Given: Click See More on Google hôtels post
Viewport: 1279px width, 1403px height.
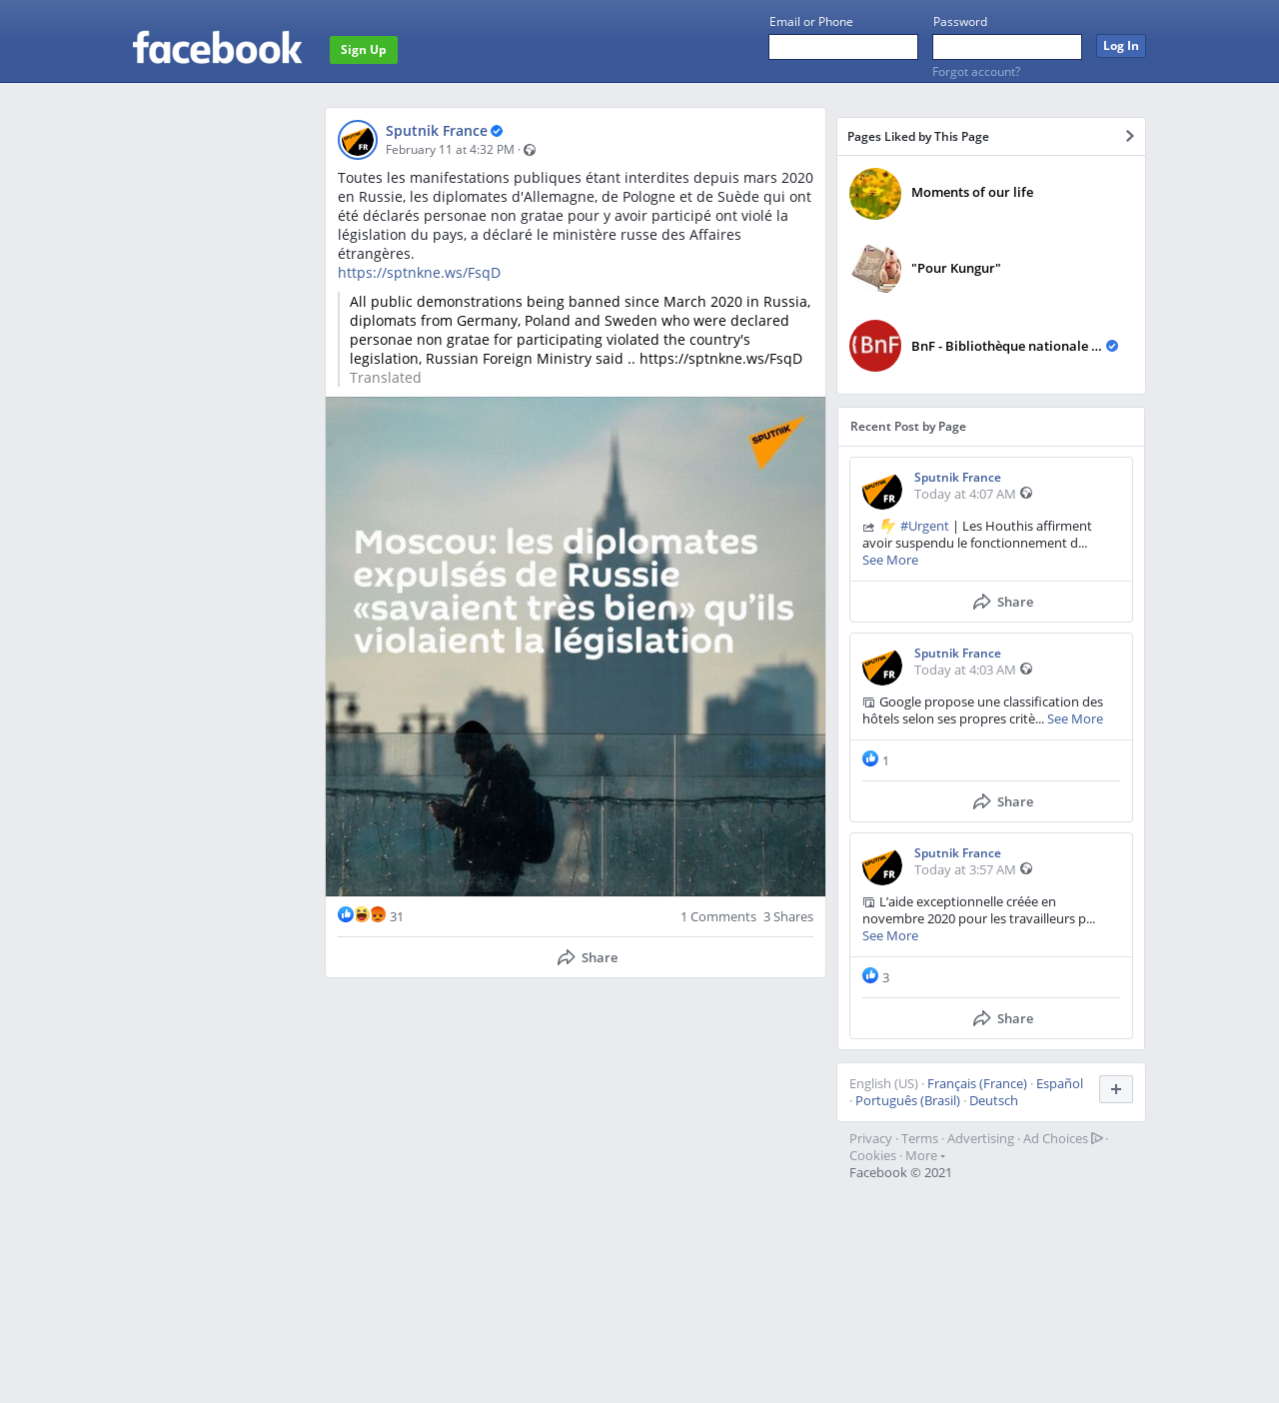Looking at the screenshot, I should point(1075,718).
